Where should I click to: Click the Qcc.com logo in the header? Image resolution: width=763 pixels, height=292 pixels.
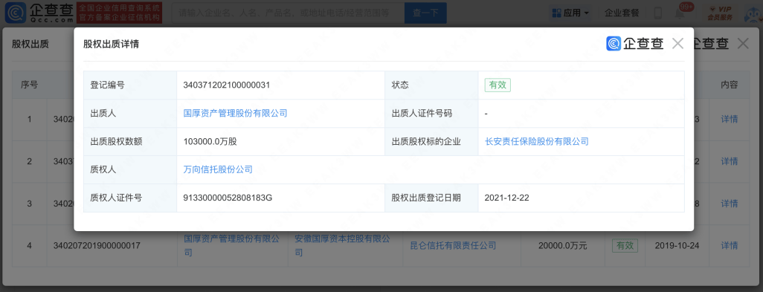39,13
